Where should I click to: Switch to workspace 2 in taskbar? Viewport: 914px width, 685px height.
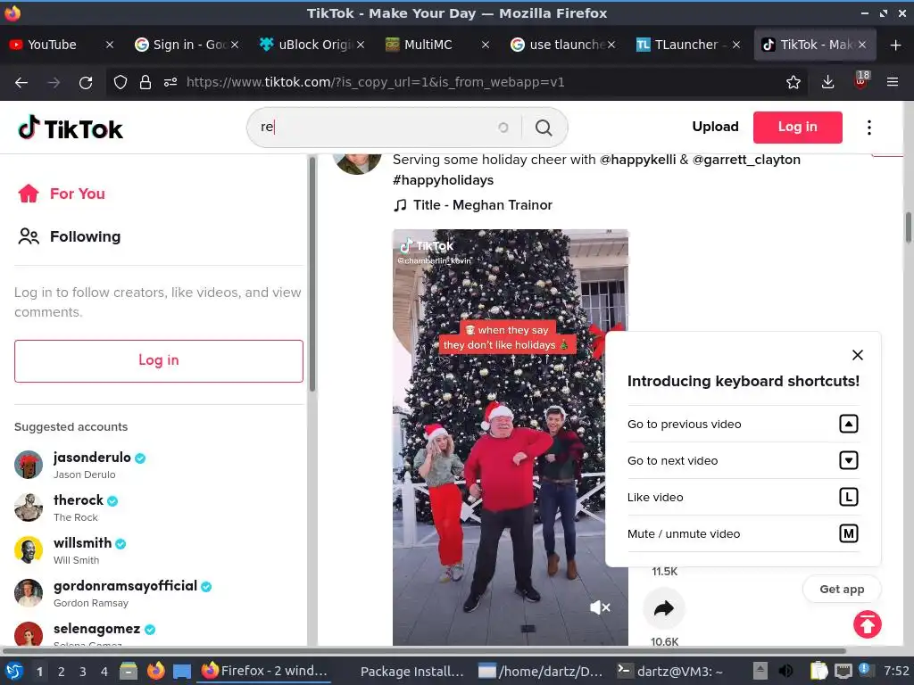[62, 672]
